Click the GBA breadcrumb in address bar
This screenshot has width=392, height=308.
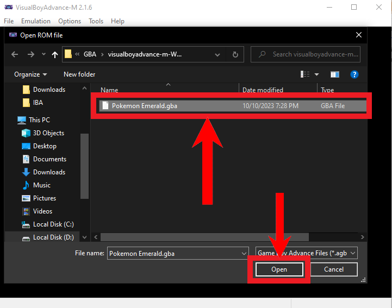(90, 54)
